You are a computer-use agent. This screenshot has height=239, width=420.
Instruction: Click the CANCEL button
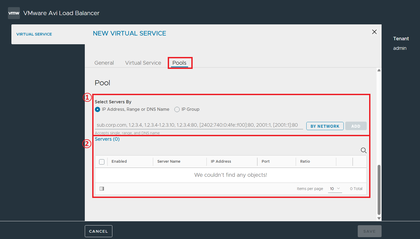point(99,231)
